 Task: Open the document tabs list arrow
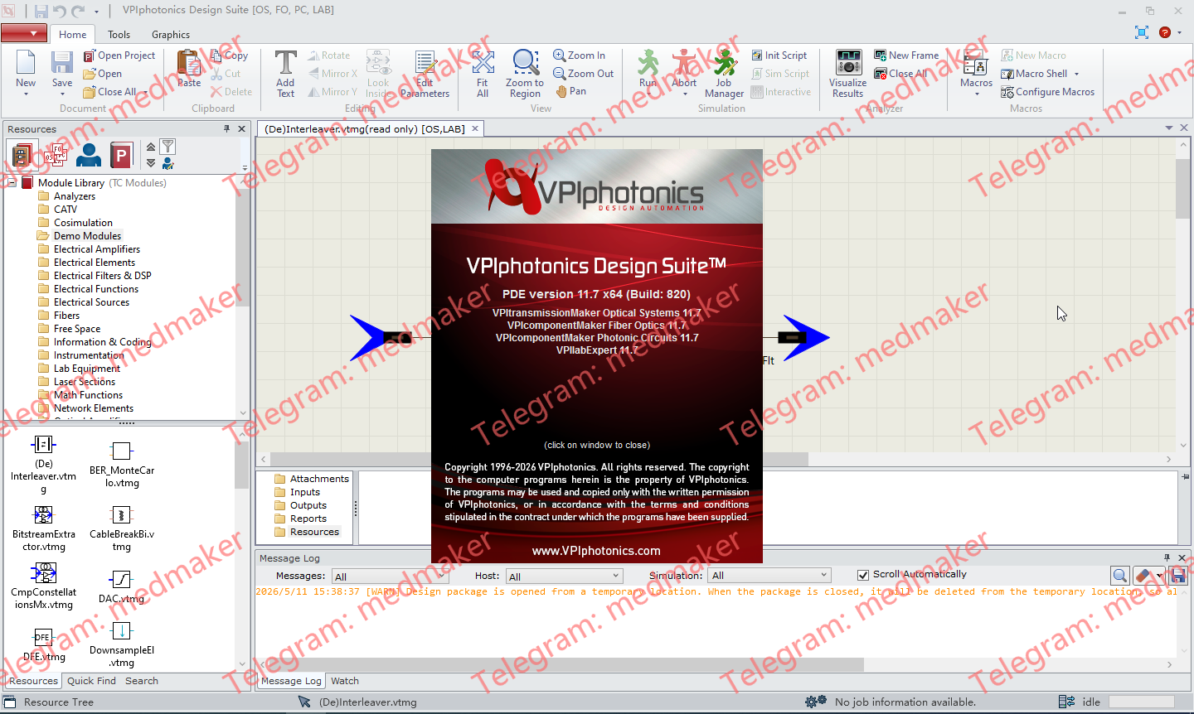pos(1169,128)
